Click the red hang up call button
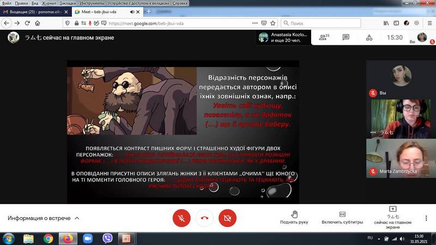436x245 pixels. (204, 218)
